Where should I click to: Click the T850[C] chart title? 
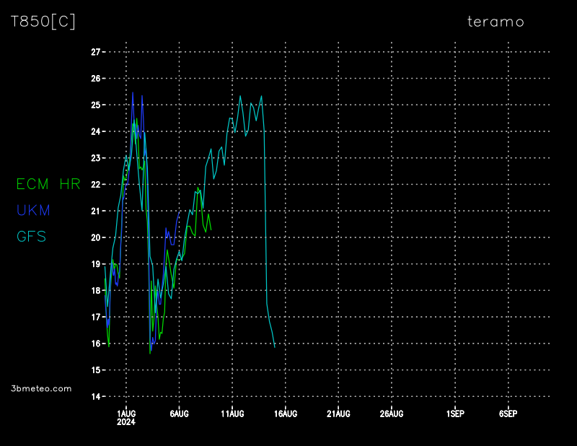[x=43, y=22]
